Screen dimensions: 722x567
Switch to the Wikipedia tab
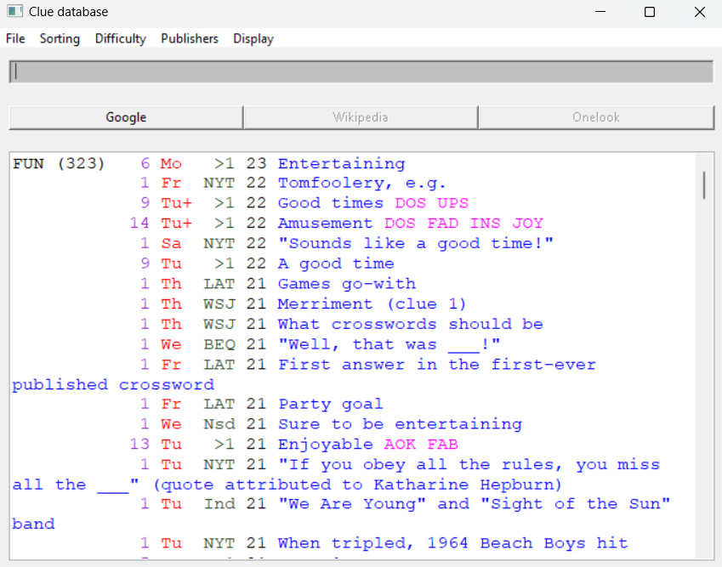tap(360, 116)
